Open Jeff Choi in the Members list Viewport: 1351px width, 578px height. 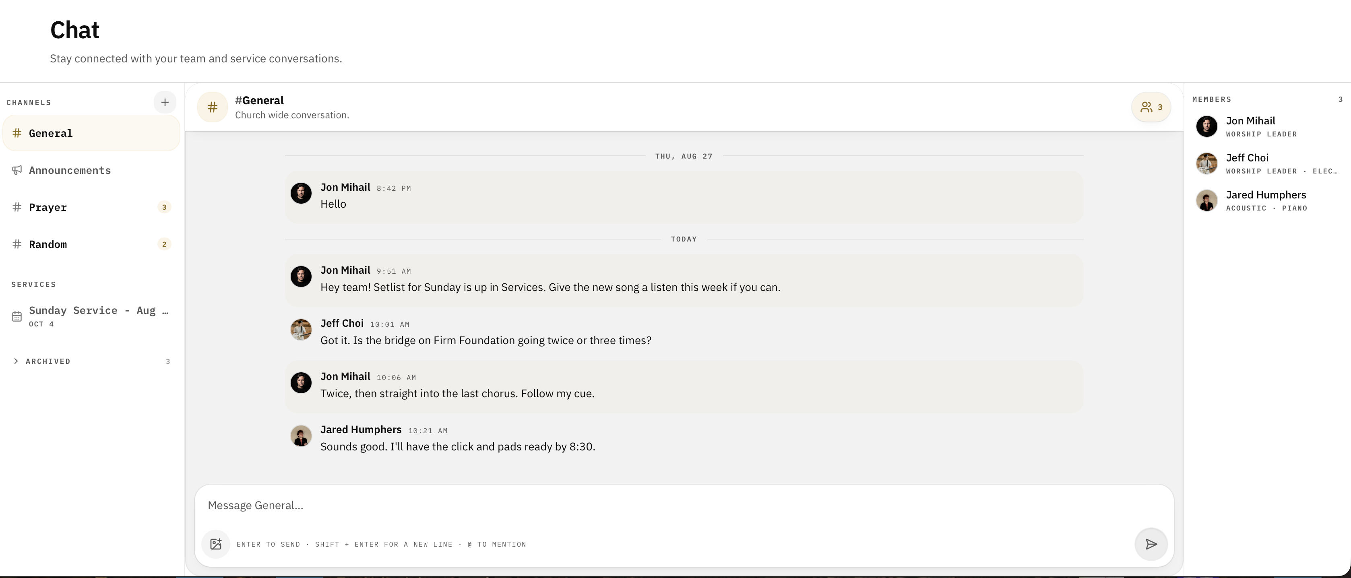pyautogui.click(x=1268, y=164)
